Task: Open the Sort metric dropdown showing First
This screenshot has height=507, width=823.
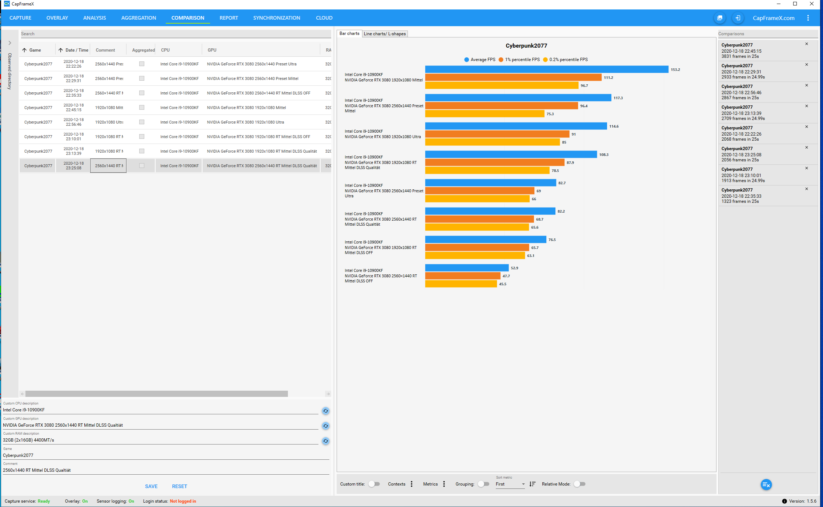Action: coord(510,484)
